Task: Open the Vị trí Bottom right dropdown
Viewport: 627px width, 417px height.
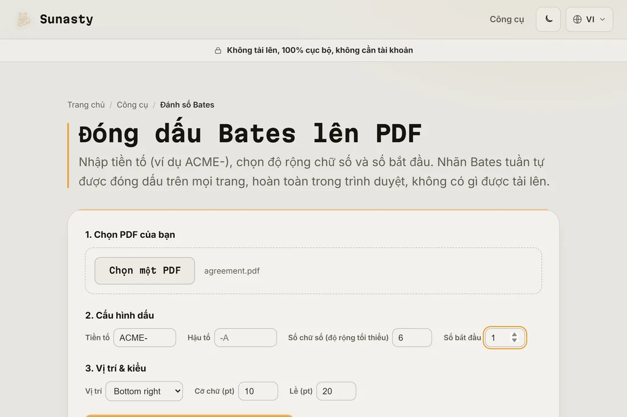Action: click(x=144, y=391)
